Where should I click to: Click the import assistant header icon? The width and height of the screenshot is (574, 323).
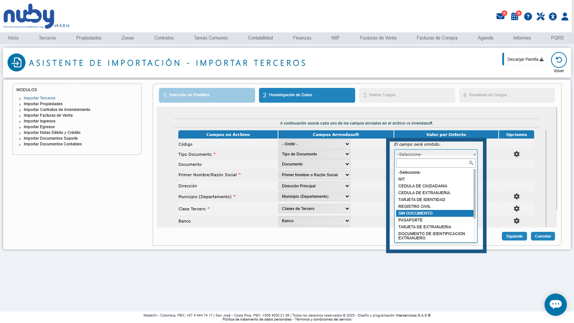[17, 62]
